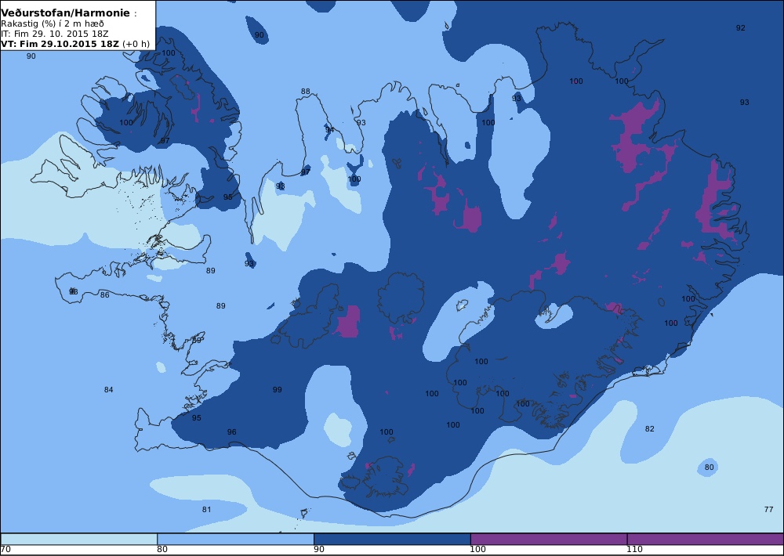Click the 90–100 dark blue legend segment
This screenshot has height=556, width=784.
[x=392, y=539]
